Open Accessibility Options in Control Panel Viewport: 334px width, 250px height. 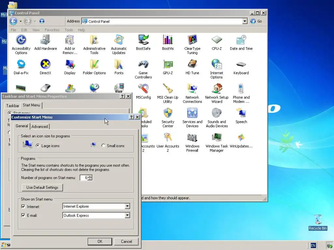(x=21, y=44)
